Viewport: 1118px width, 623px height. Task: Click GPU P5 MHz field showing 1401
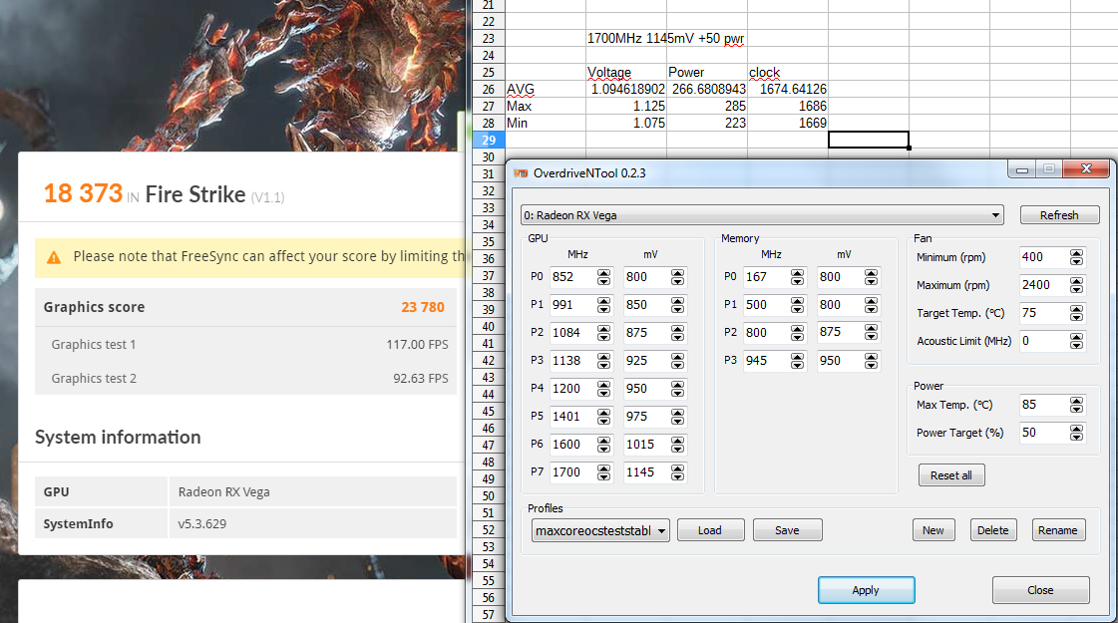coord(572,416)
